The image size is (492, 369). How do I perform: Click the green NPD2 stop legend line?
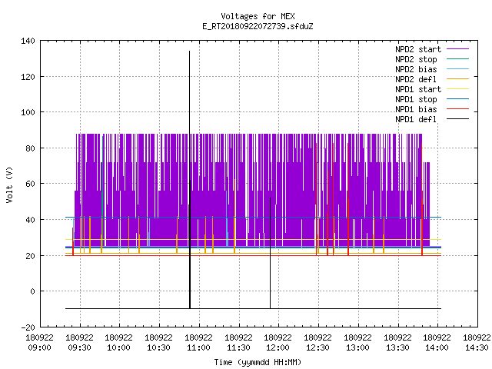[x=458, y=58]
